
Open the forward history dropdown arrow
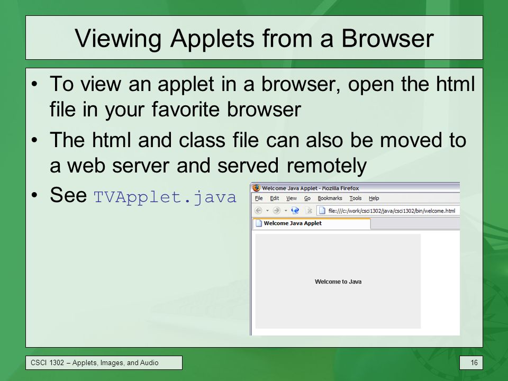(286, 211)
